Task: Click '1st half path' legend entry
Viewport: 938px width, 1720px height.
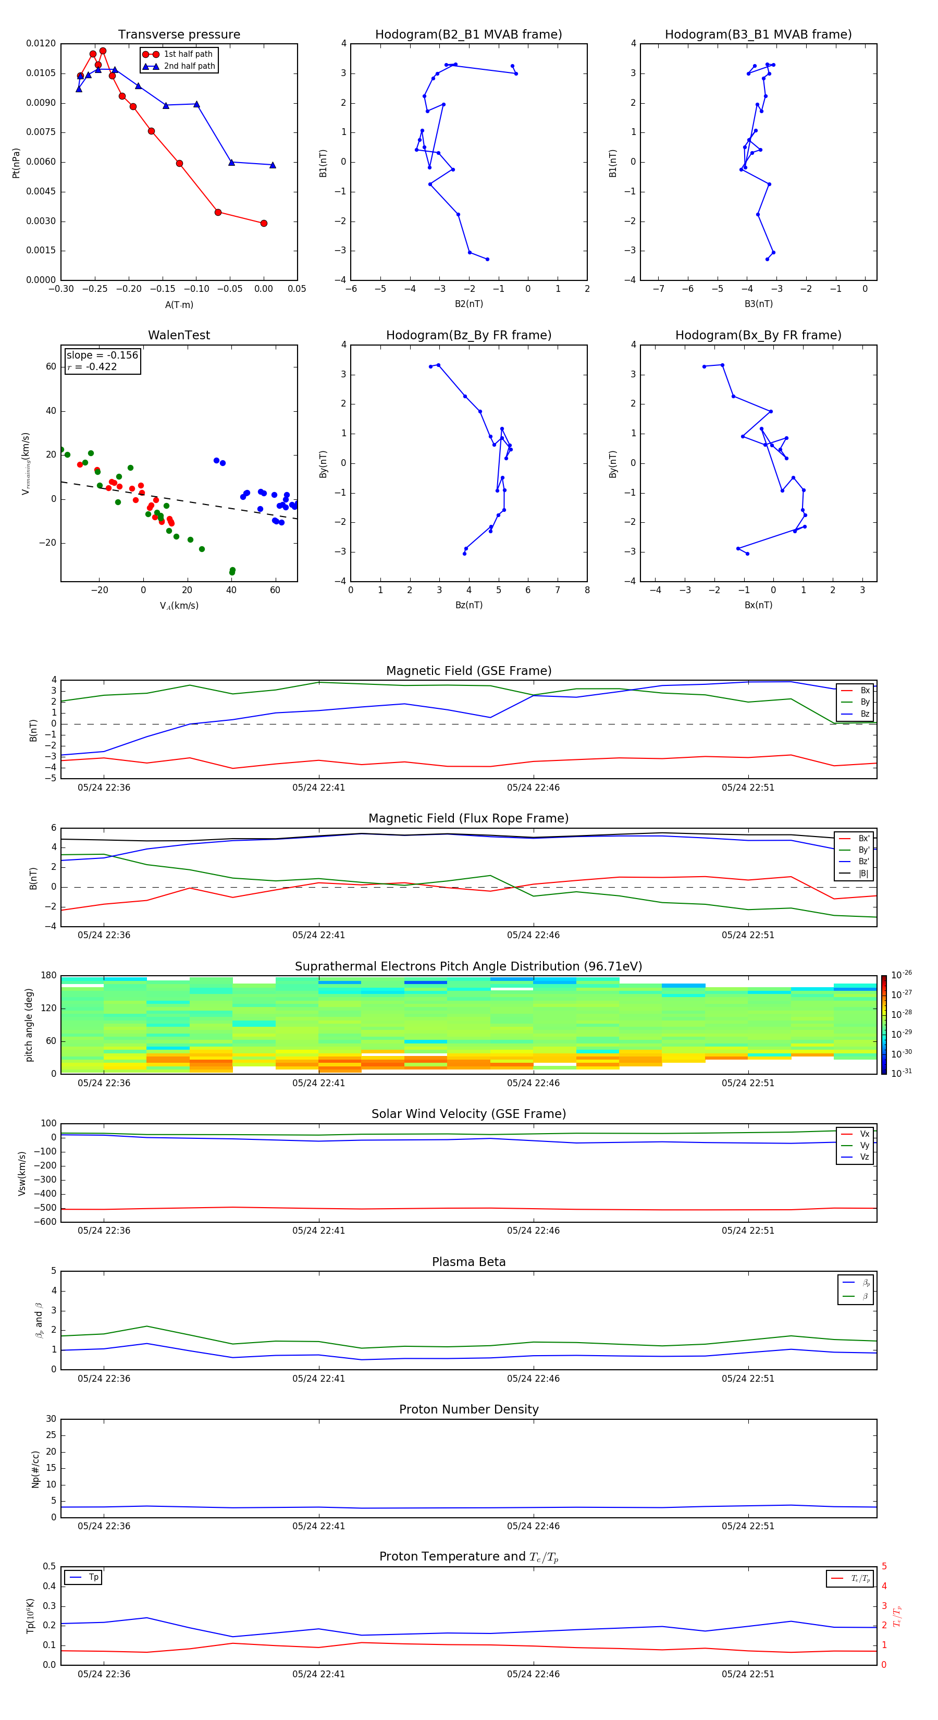Action: point(178,54)
